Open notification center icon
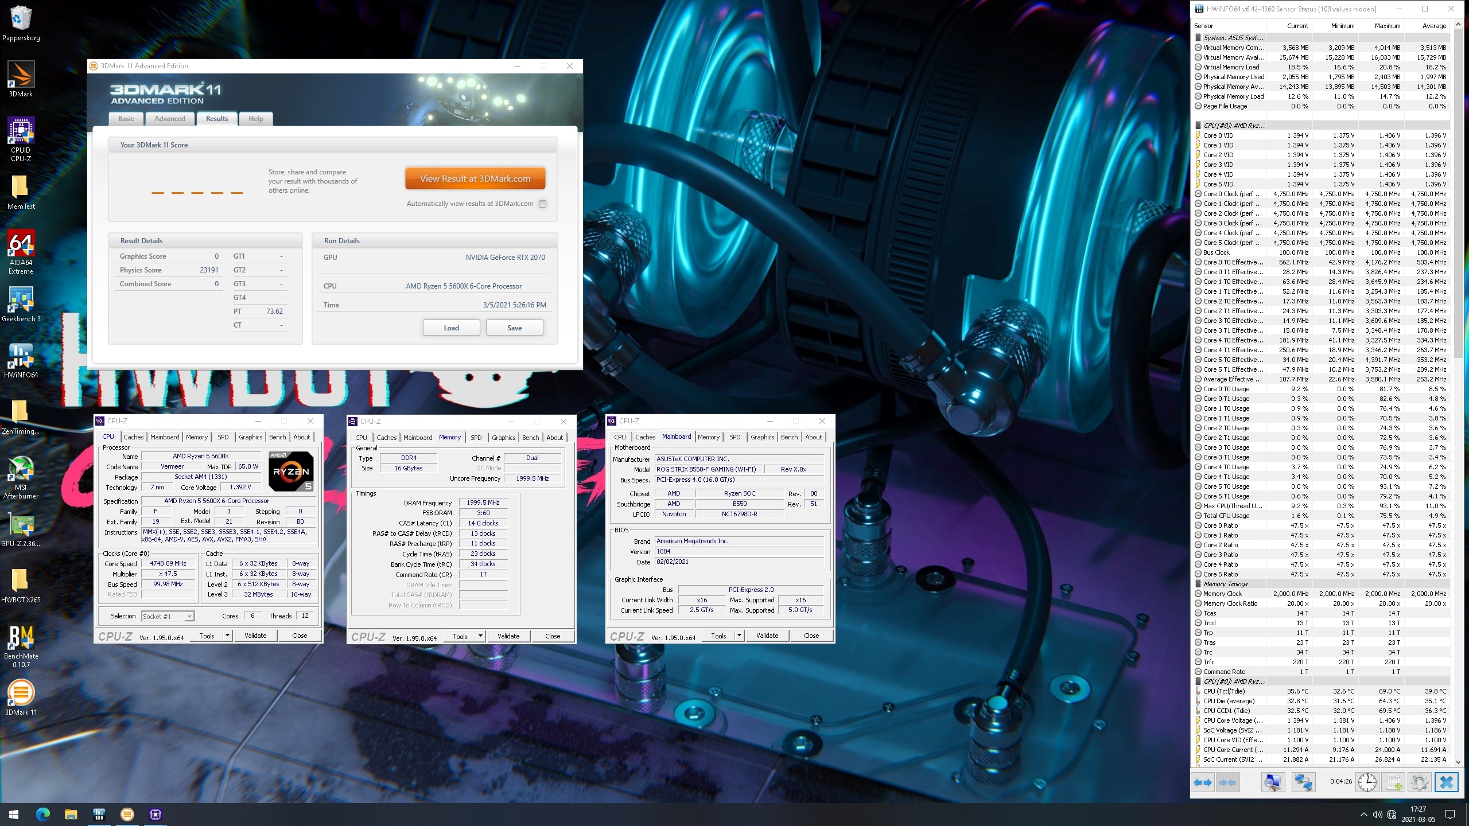 click(1449, 815)
